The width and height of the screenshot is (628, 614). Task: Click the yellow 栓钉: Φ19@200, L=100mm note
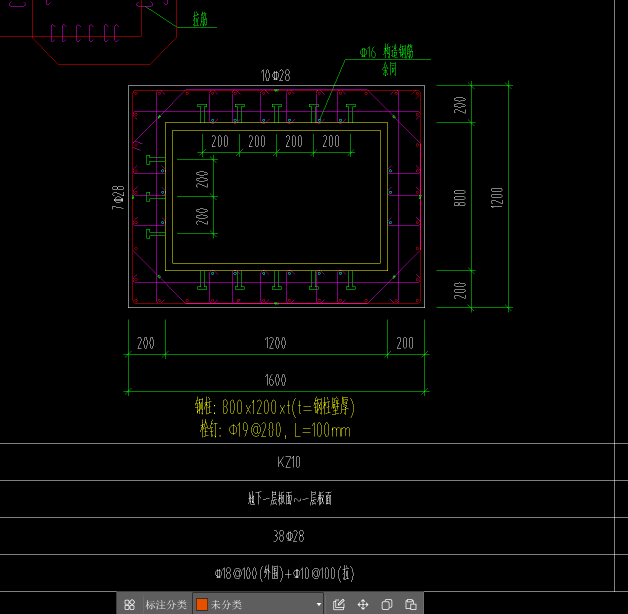tap(275, 430)
